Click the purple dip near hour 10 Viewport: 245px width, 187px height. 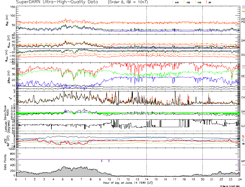click(x=109, y=161)
